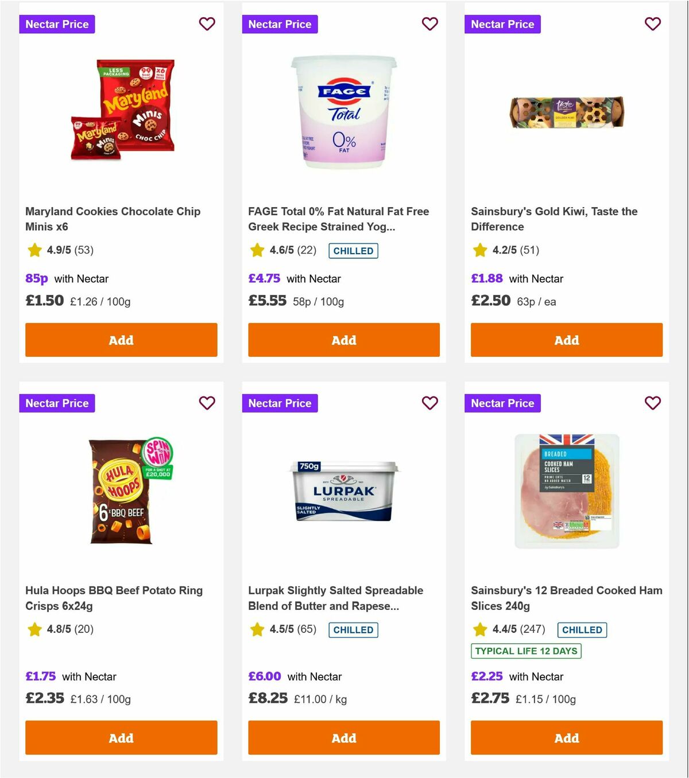Click the Nectar Price badge on Breaded Ham

pyautogui.click(x=502, y=403)
